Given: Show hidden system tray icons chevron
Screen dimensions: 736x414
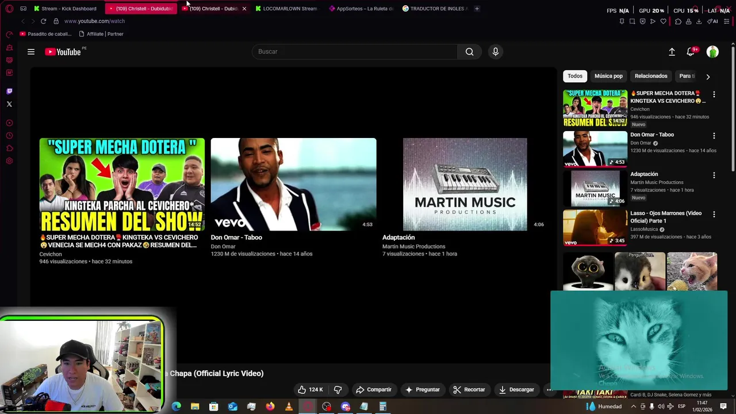Looking at the screenshot, I should [x=634, y=407].
